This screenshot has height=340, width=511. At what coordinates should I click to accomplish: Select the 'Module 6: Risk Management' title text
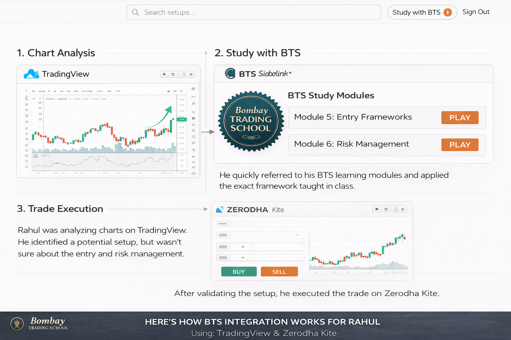(x=352, y=144)
